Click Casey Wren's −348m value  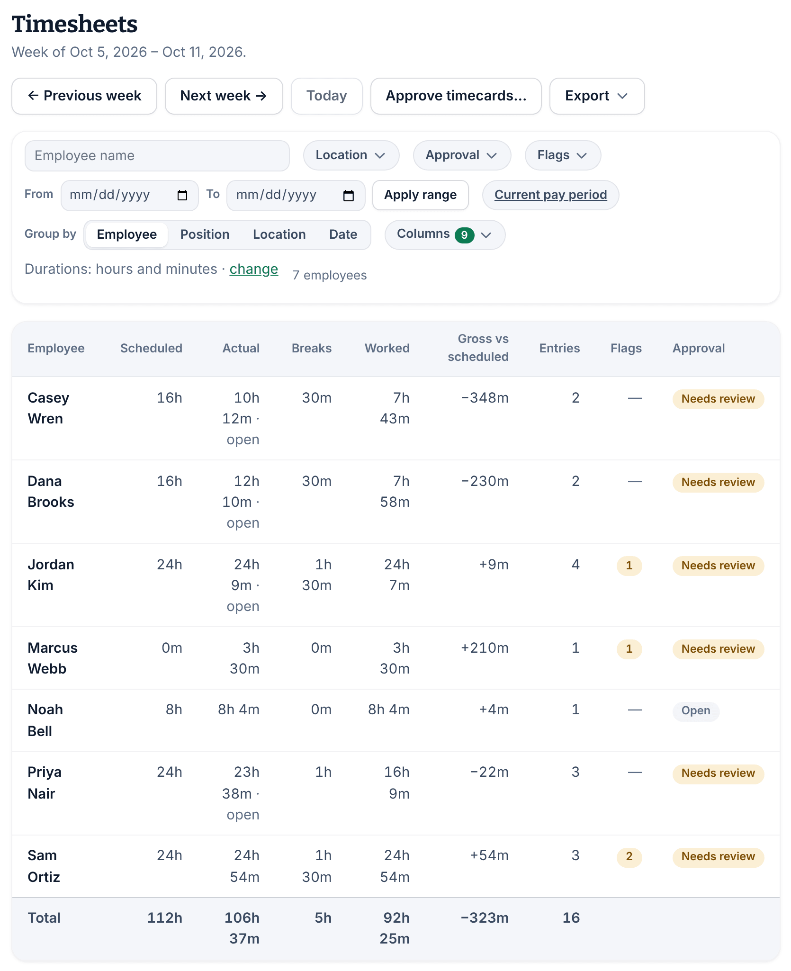point(485,398)
